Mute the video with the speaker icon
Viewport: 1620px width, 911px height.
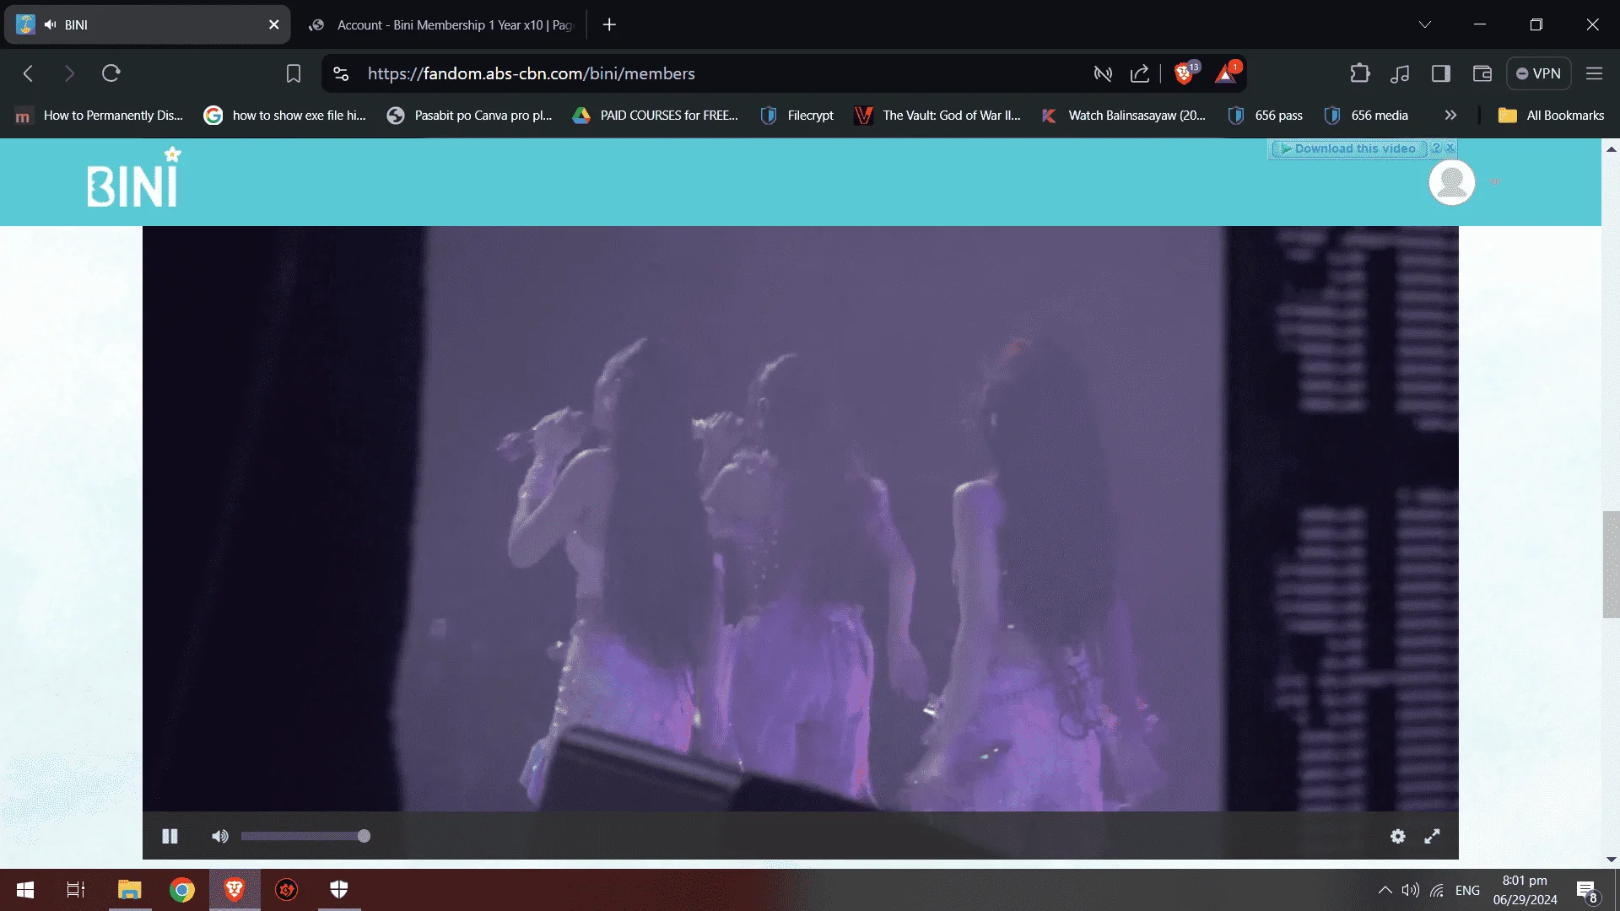[x=219, y=836]
